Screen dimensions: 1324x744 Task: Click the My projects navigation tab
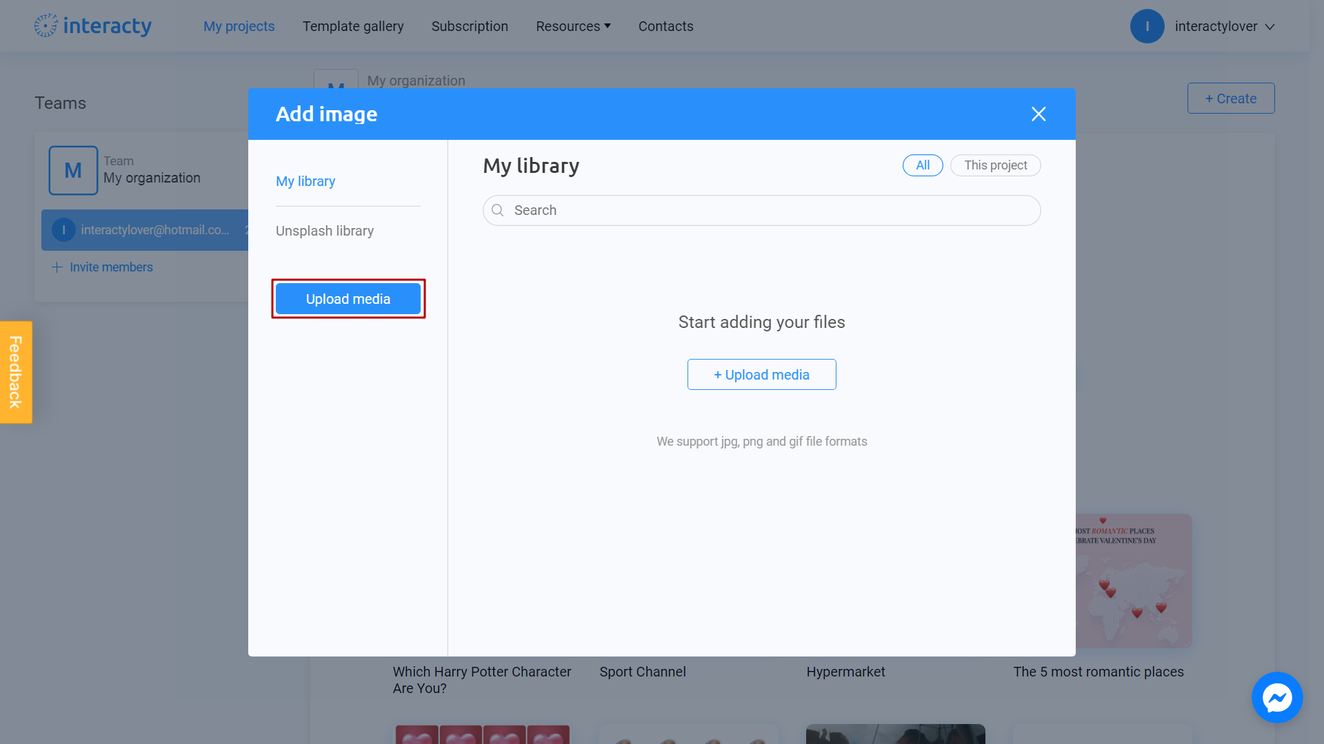pyautogui.click(x=238, y=25)
